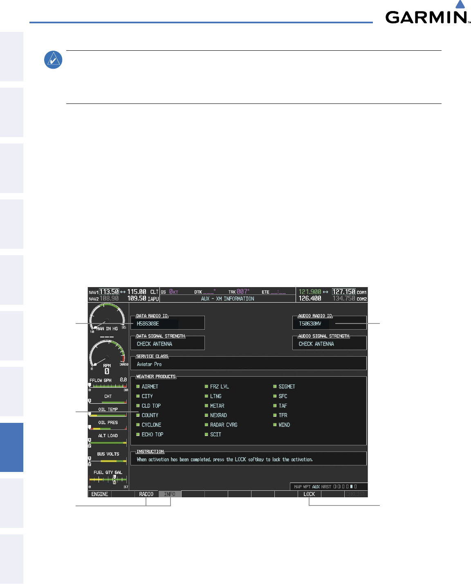
Task: Click the TRK 007° readout
Action: click(x=239, y=292)
